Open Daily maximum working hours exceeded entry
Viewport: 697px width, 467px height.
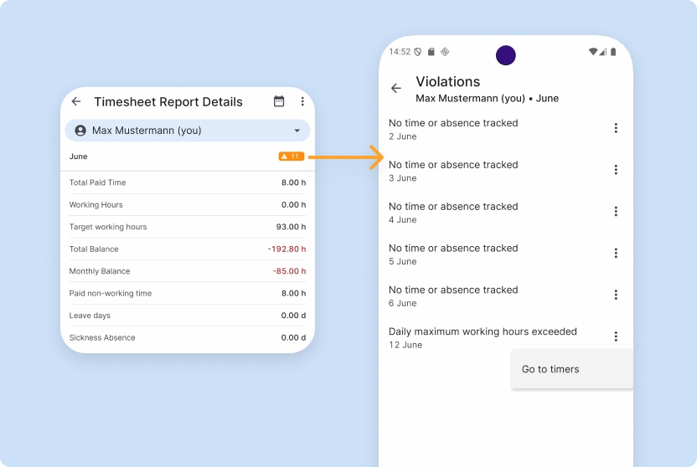pyautogui.click(x=483, y=337)
